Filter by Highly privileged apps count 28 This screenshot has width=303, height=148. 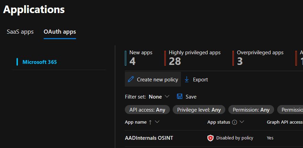click(193, 58)
